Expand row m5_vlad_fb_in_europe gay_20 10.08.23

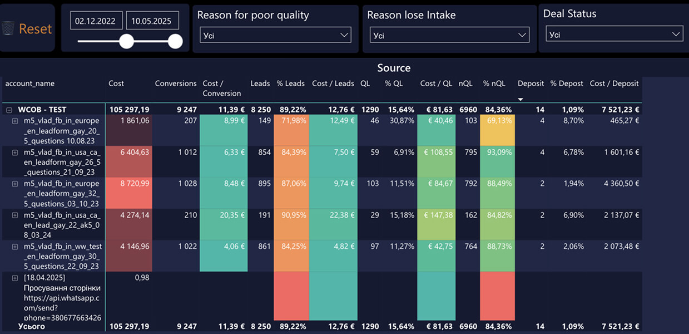click(x=15, y=121)
